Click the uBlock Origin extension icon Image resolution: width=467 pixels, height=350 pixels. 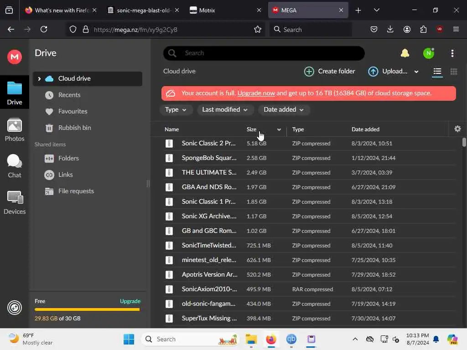(440, 29)
